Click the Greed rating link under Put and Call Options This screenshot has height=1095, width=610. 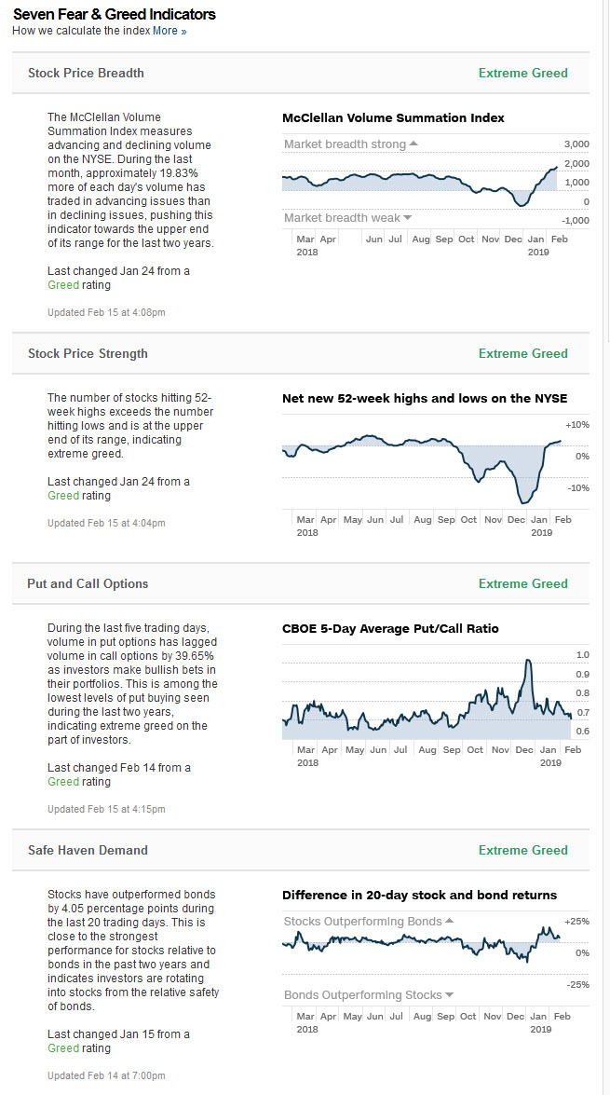tap(63, 782)
